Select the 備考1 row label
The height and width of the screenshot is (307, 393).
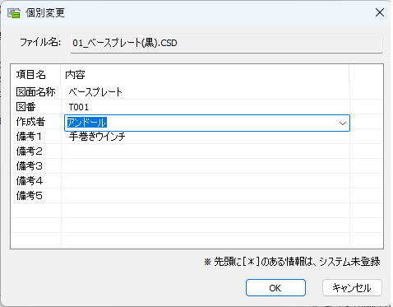point(29,137)
